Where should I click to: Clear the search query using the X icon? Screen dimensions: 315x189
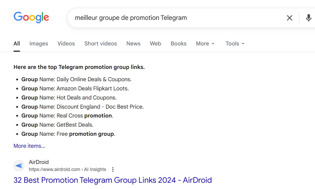pos(290,18)
